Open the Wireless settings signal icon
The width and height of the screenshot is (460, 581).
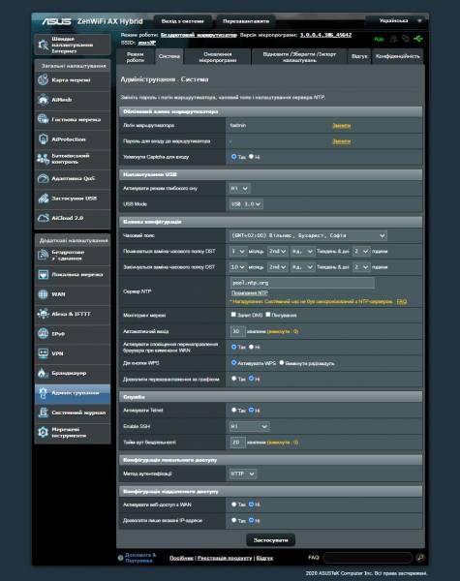click(x=43, y=255)
